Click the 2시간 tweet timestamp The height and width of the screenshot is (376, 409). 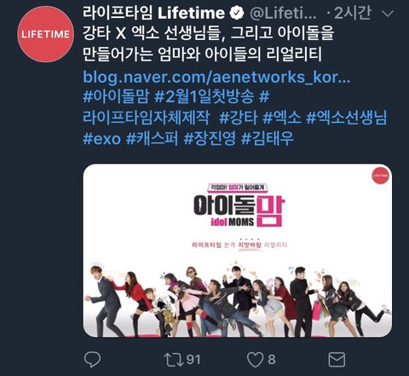(x=353, y=13)
